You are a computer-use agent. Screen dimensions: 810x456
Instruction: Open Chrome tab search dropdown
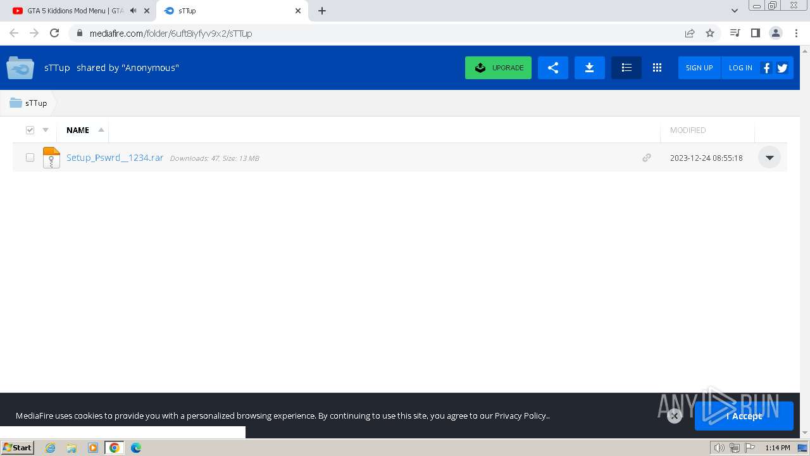[735, 11]
